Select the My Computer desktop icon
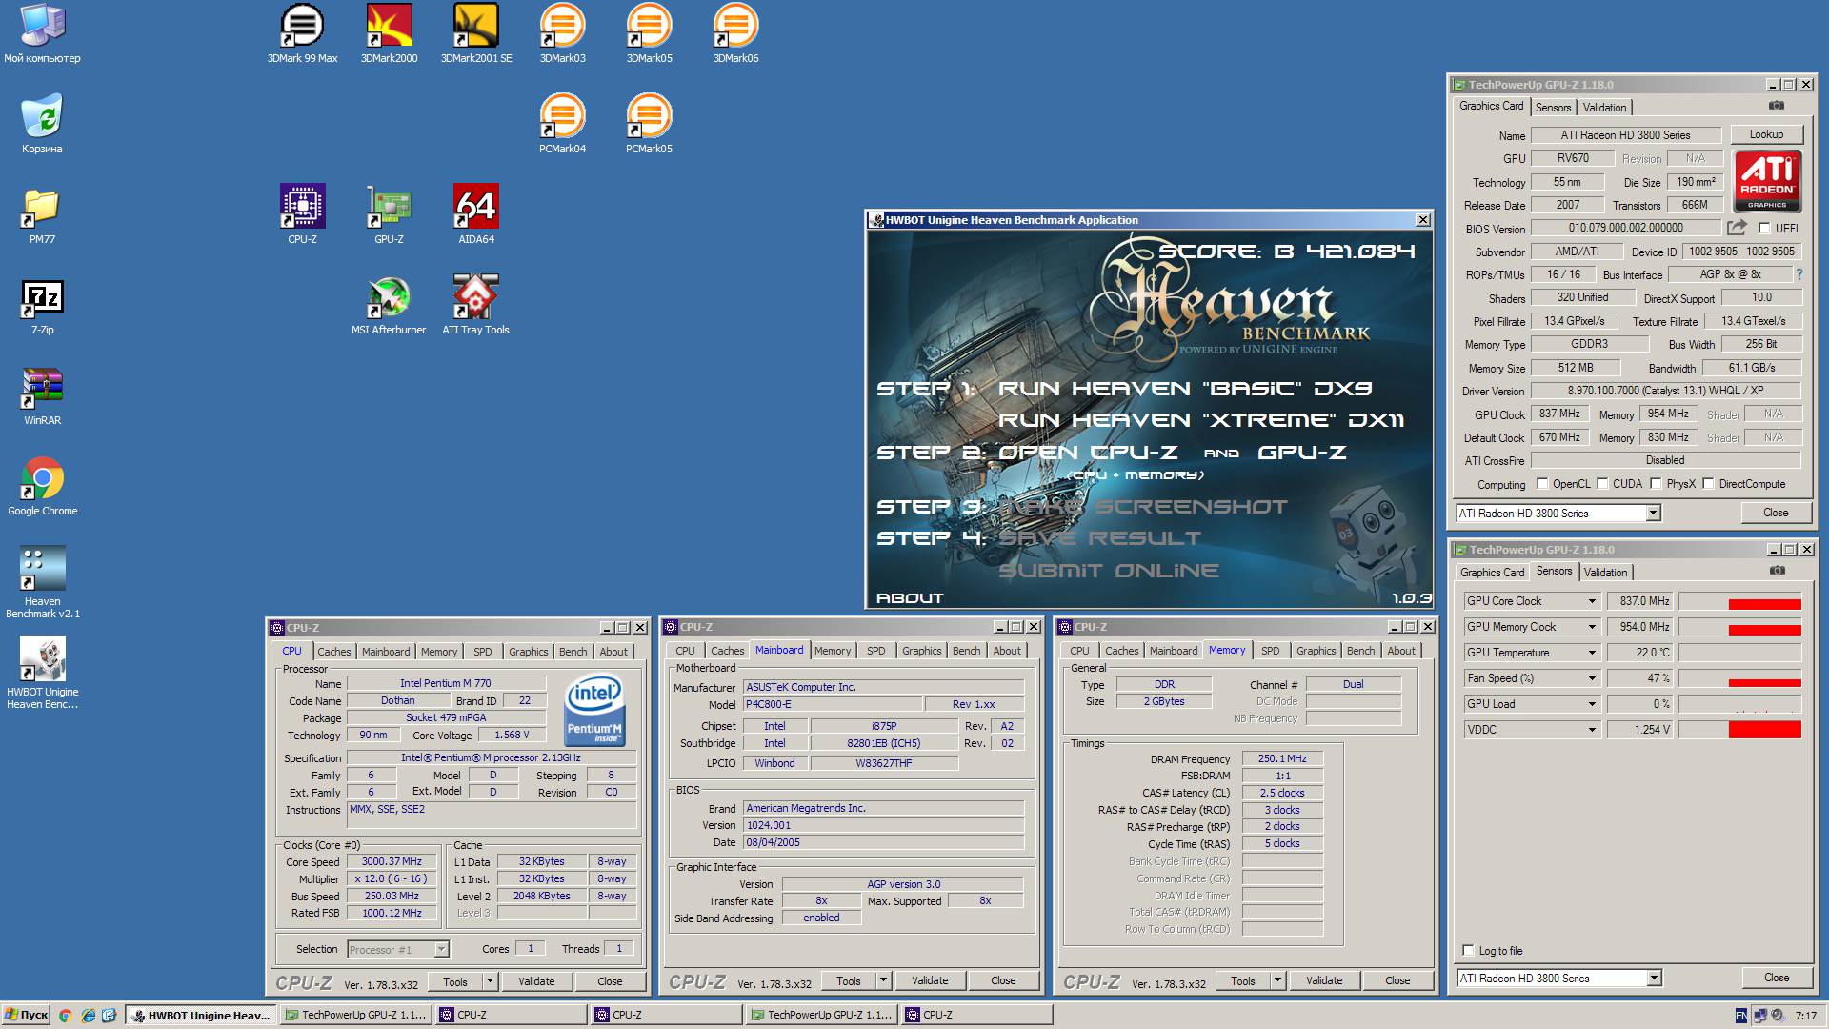The width and height of the screenshot is (1829, 1029). click(x=42, y=34)
